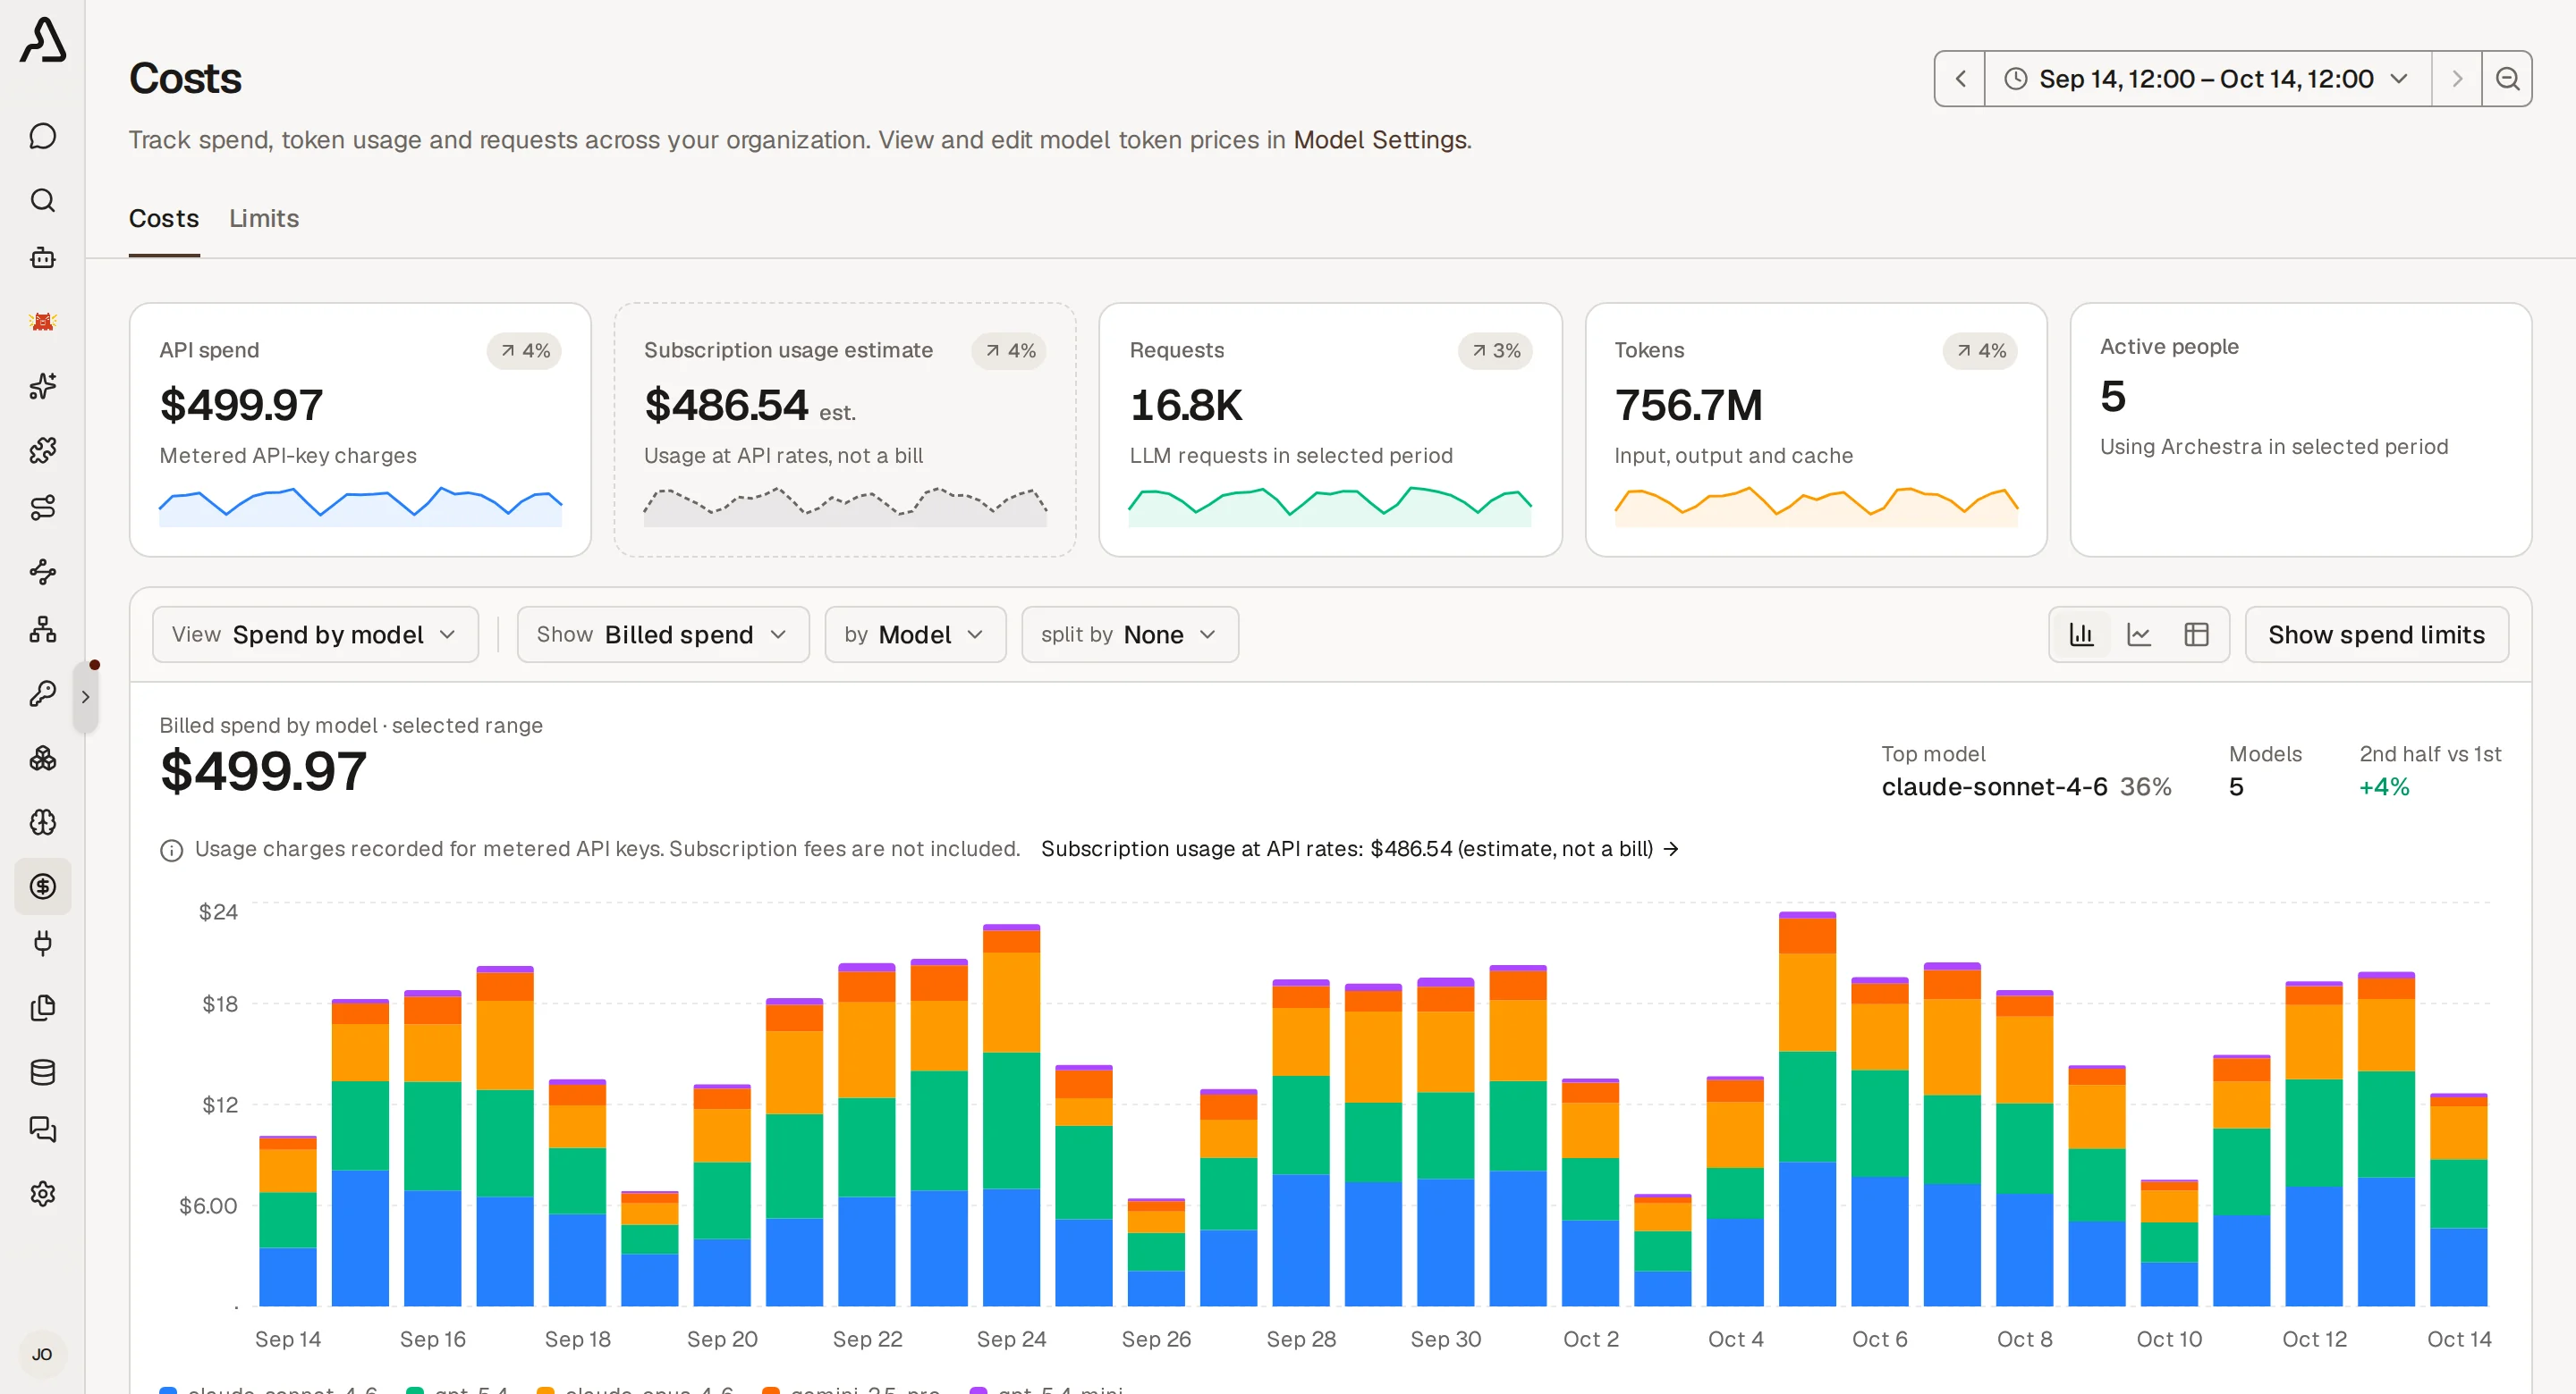Open the Show Billed spend dropdown

[663, 634]
